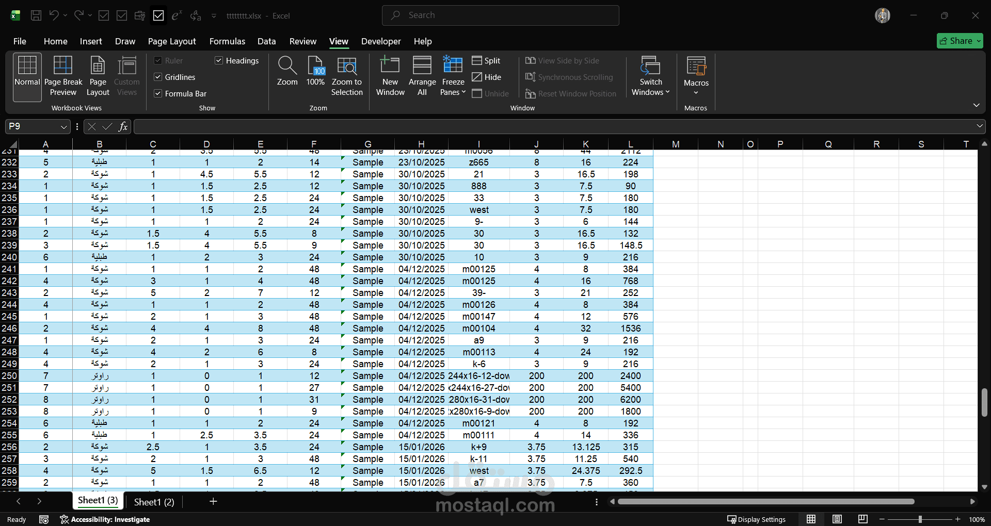The height and width of the screenshot is (526, 991).
Task: Collapse the ribbon with the chevron
Action: pyautogui.click(x=976, y=105)
